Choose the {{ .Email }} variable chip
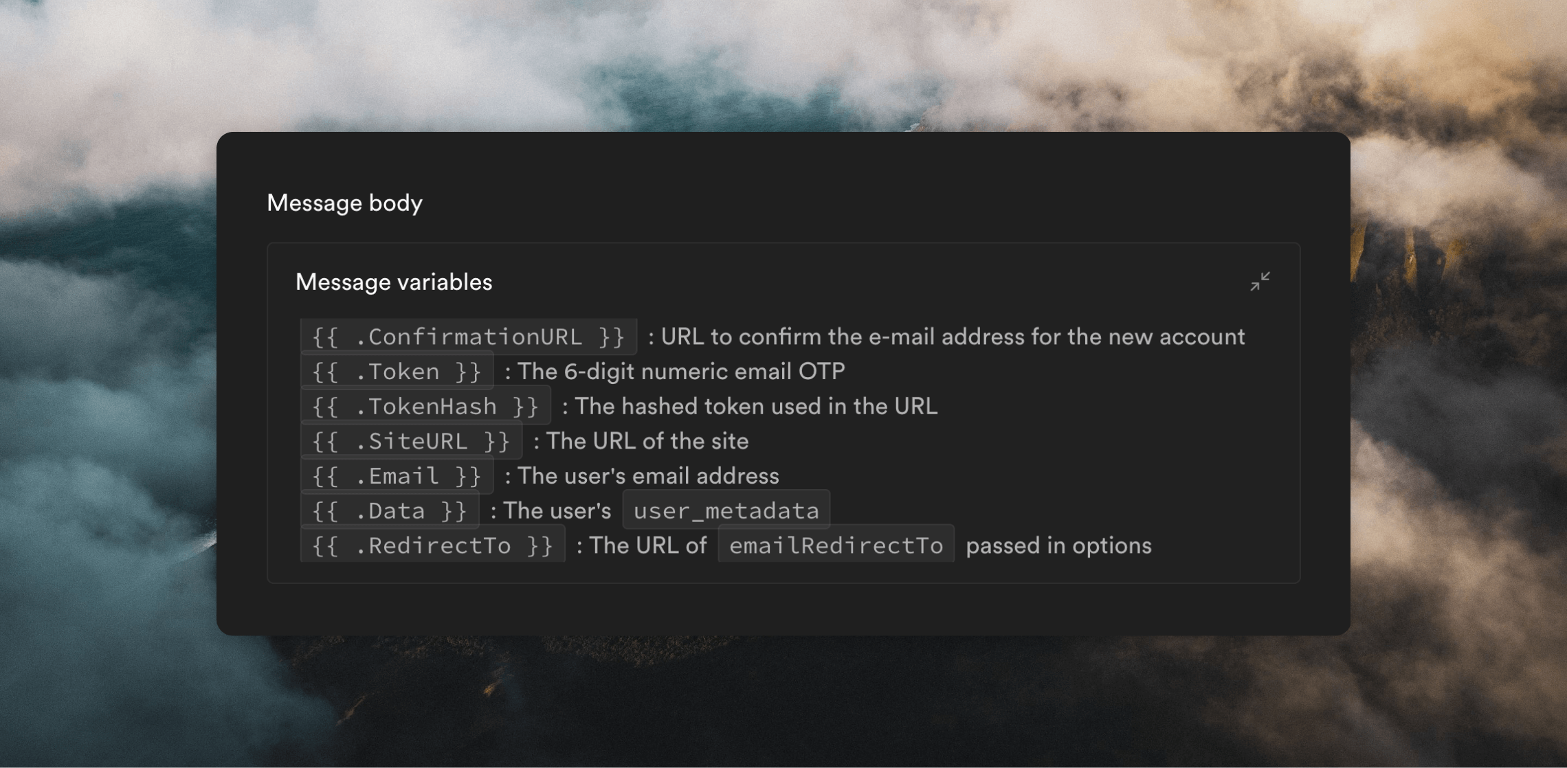 (x=397, y=476)
